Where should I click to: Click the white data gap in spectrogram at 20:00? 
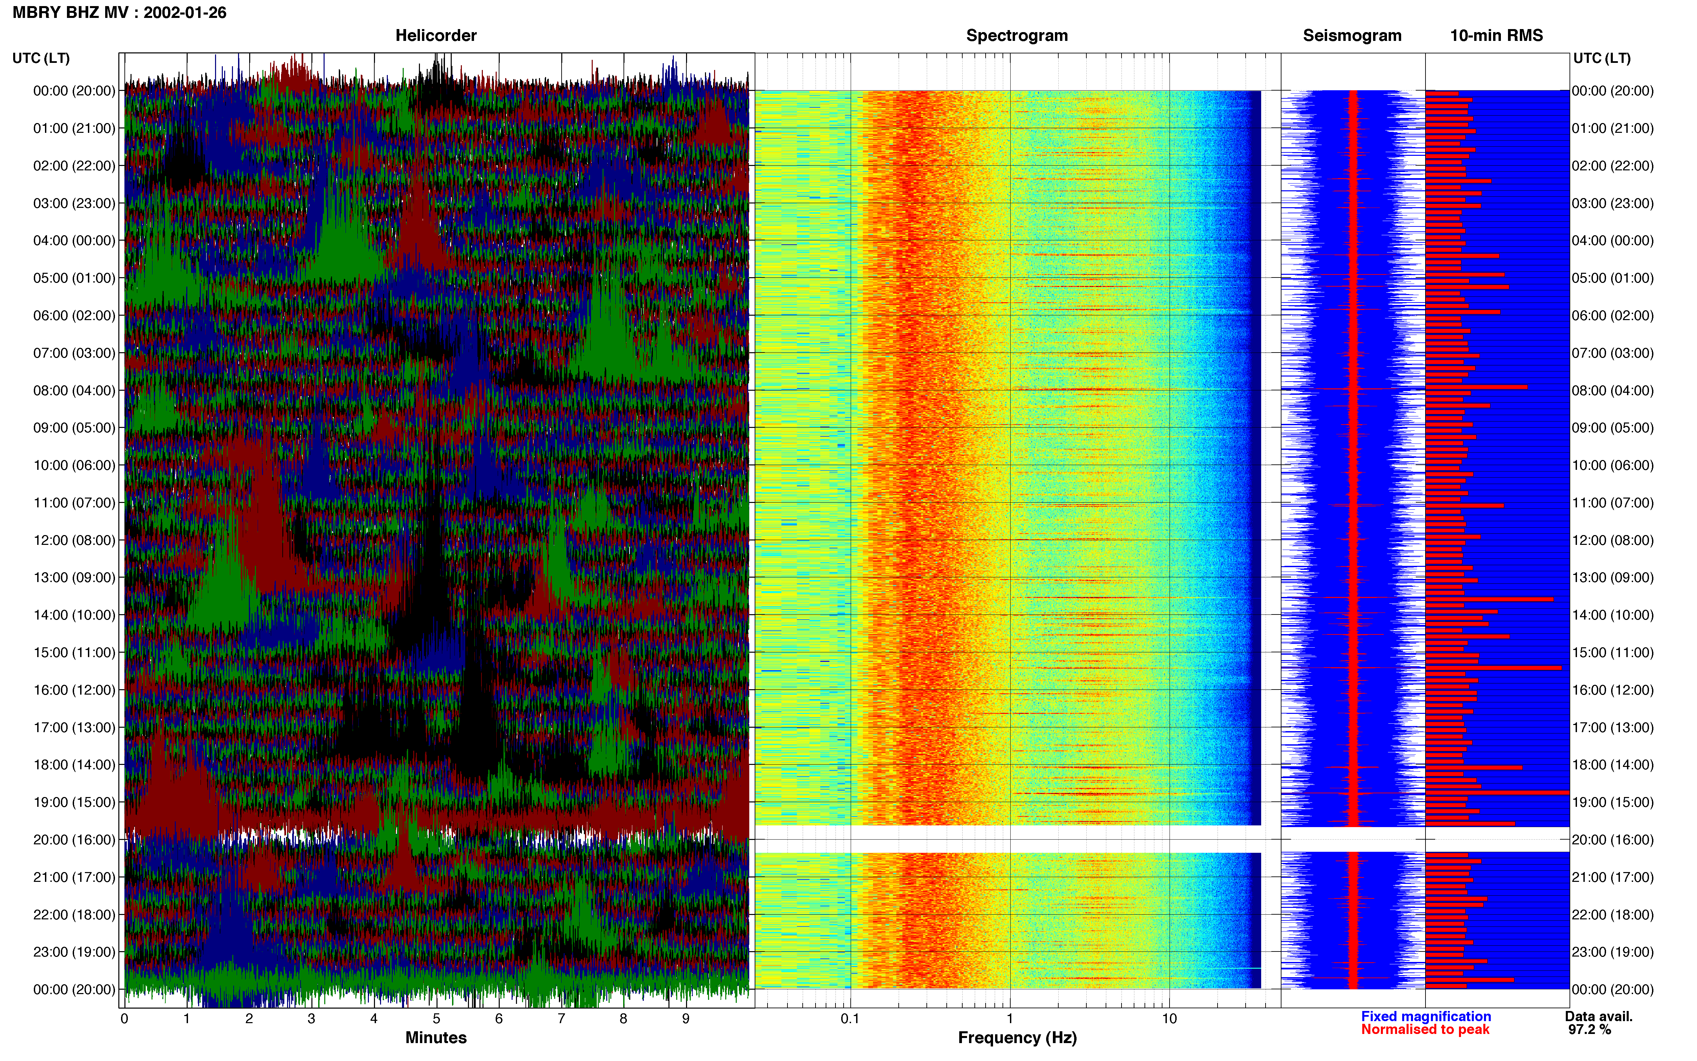coord(1008,839)
